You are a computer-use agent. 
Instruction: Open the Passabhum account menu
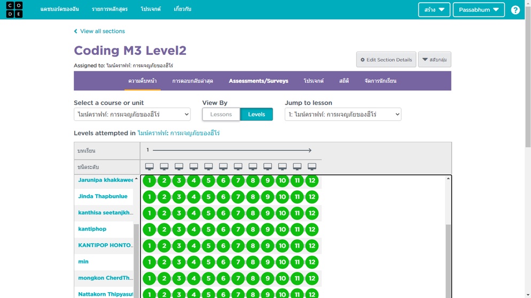[478, 10]
